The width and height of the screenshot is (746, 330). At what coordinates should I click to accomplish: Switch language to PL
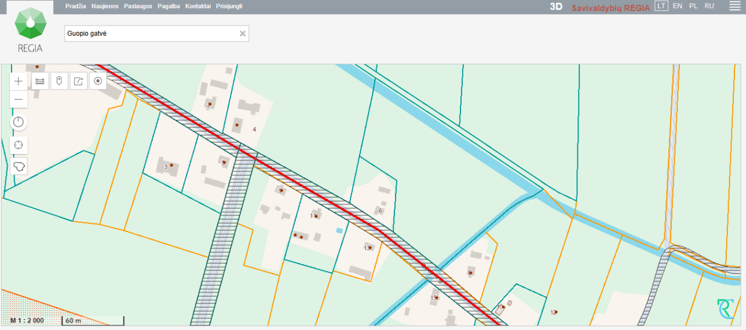[x=693, y=6]
